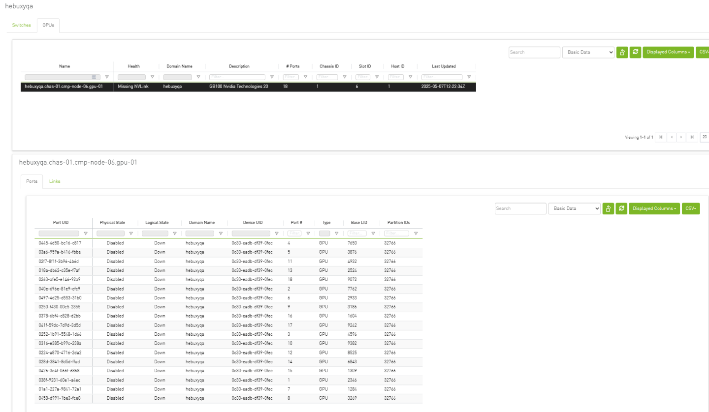Open the Basic Data dropdown in the GPUs table
709x412 pixels.
tap(588, 52)
